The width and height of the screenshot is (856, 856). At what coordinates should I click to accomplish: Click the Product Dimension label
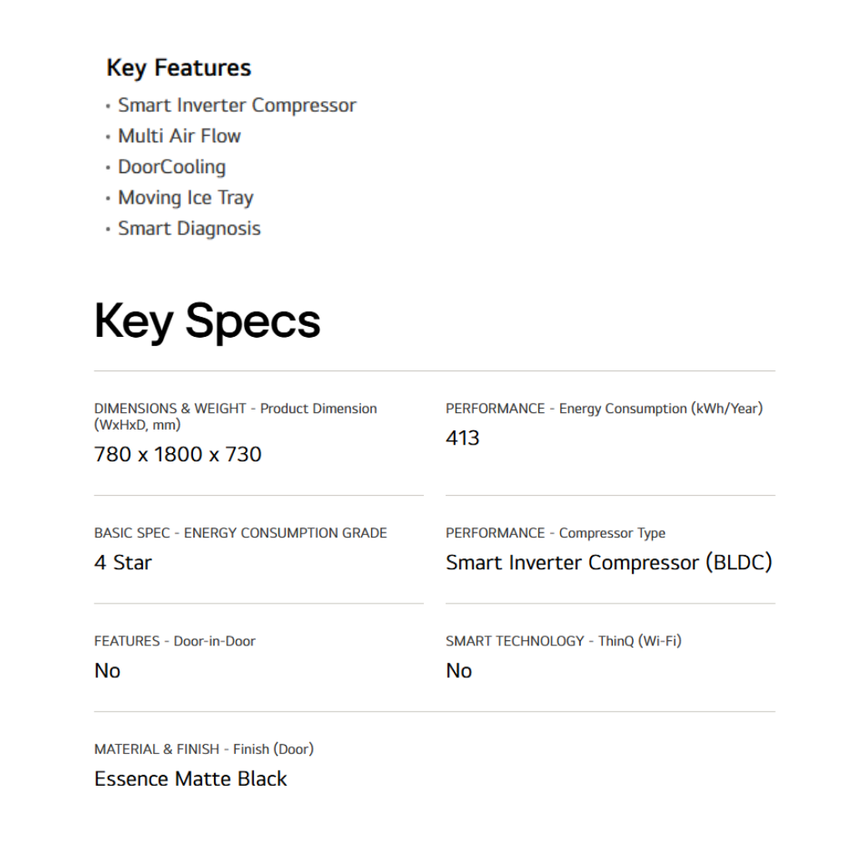235,415
